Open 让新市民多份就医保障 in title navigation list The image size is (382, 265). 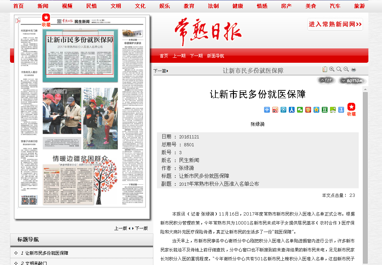pos(47,253)
